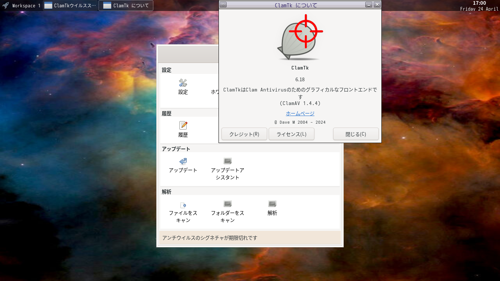Click the 閉じる(C) close button
The height and width of the screenshot is (281, 500).
(x=356, y=134)
